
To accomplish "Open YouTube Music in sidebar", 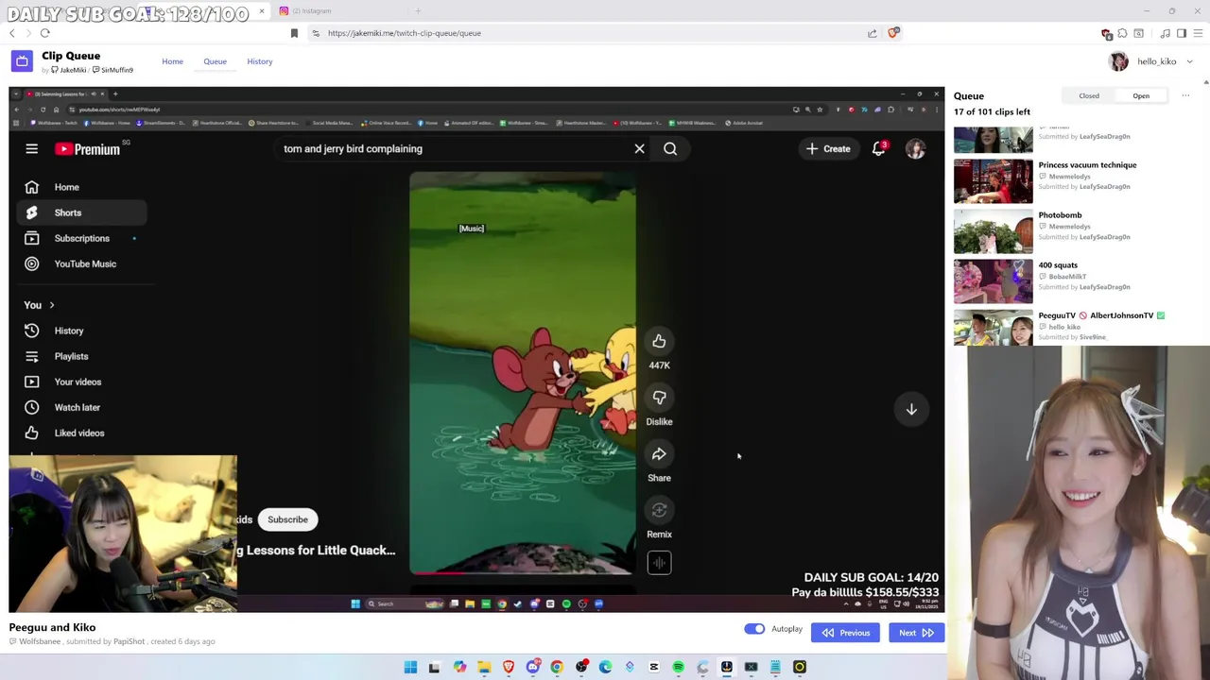I will (81, 263).
